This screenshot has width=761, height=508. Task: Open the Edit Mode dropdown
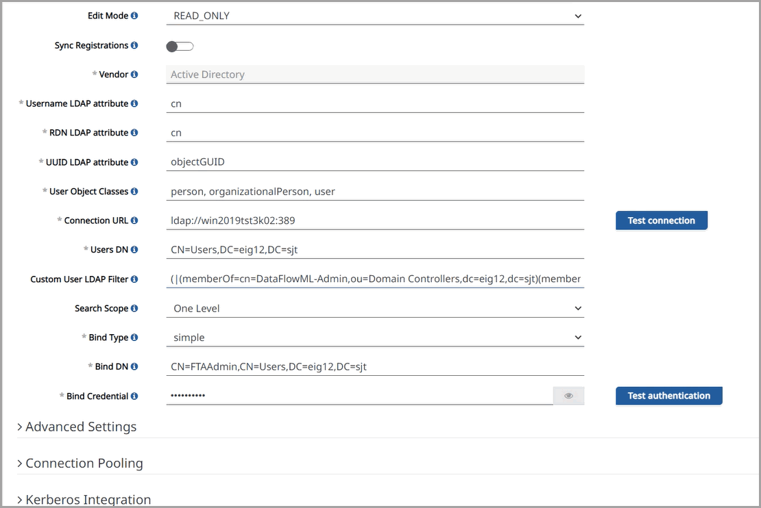pyautogui.click(x=374, y=16)
